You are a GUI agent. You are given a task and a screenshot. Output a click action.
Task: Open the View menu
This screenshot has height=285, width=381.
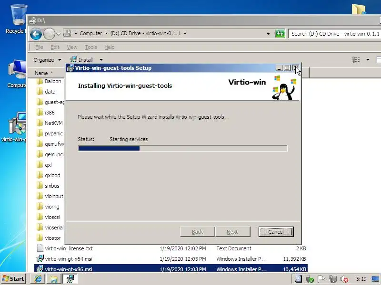72,47
